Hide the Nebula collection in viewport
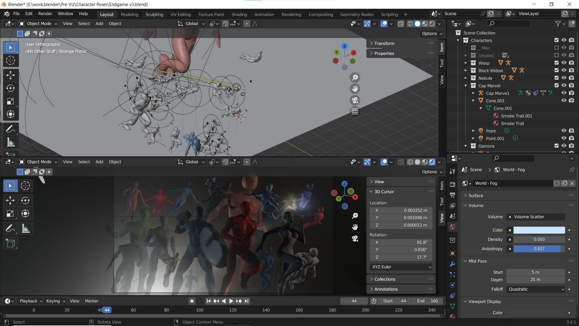Image resolution: width=579 pixels, height=326 pixels. coord(564,78)
